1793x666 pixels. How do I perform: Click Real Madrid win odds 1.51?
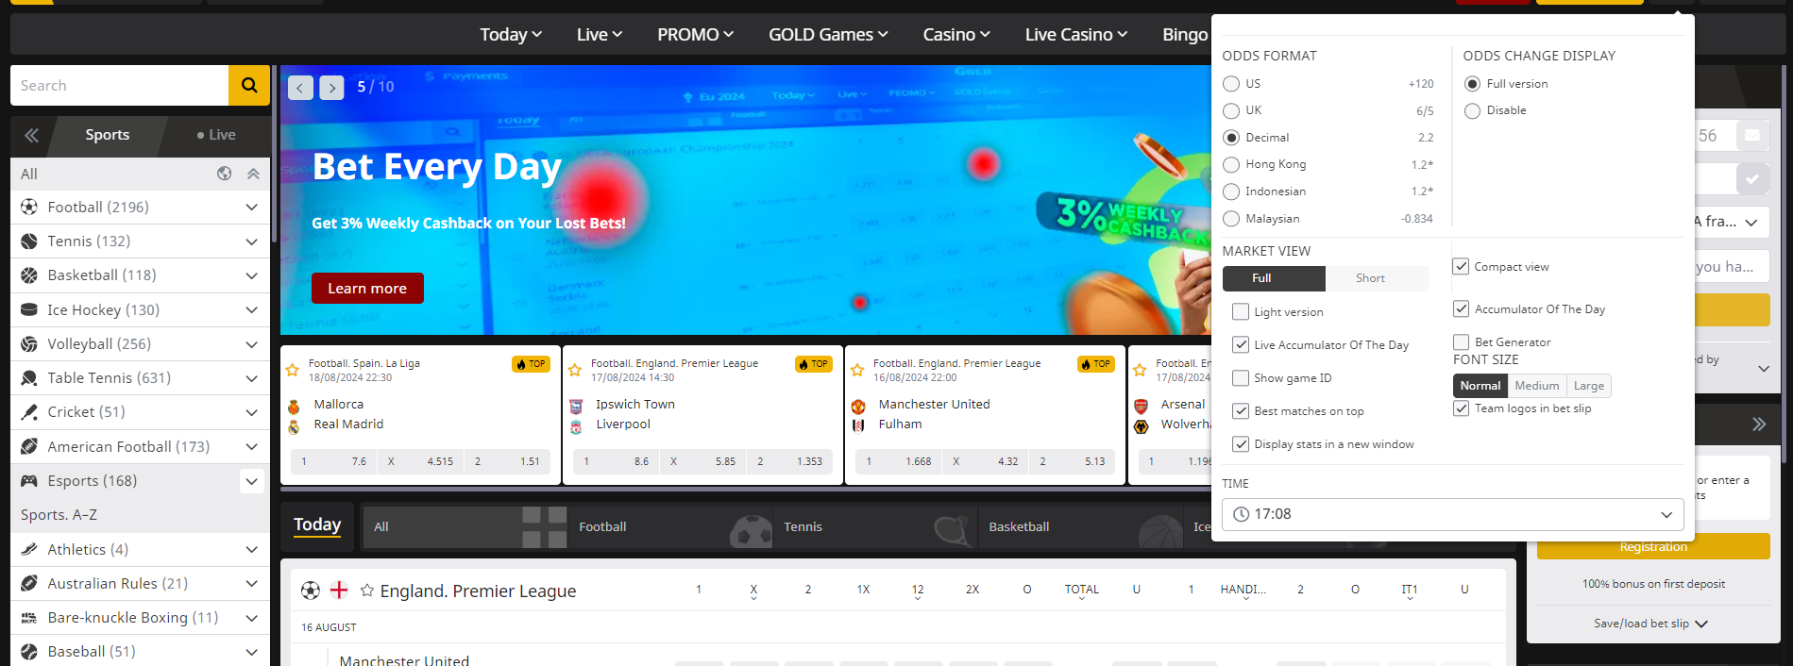[507, 461]
